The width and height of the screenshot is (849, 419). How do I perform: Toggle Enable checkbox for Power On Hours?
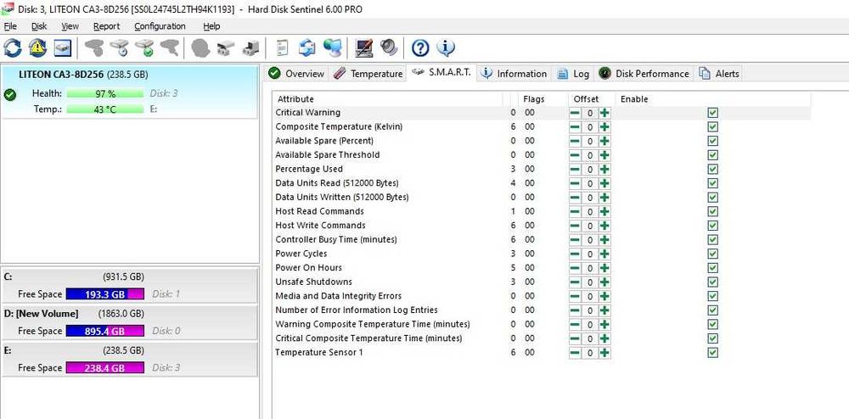[712, 268]
